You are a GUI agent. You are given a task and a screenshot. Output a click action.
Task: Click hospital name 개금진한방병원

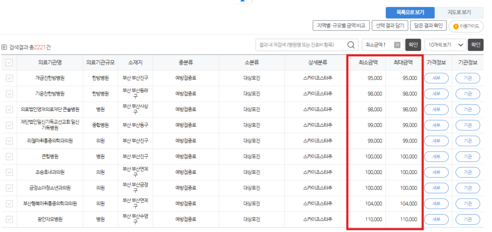click(50, 78)
